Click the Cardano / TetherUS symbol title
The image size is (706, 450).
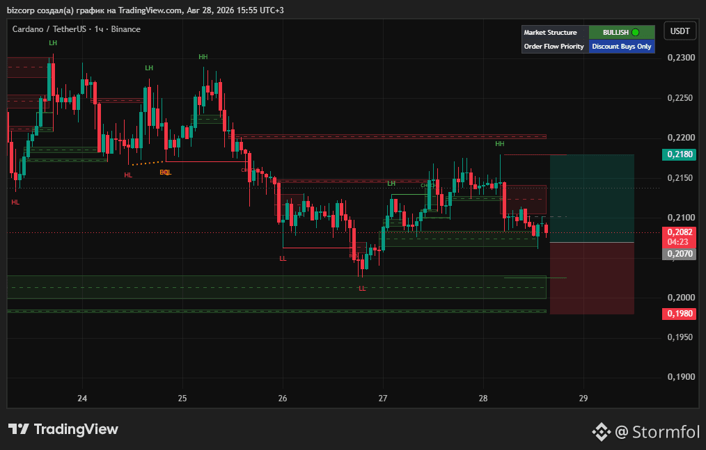[49, 29]
